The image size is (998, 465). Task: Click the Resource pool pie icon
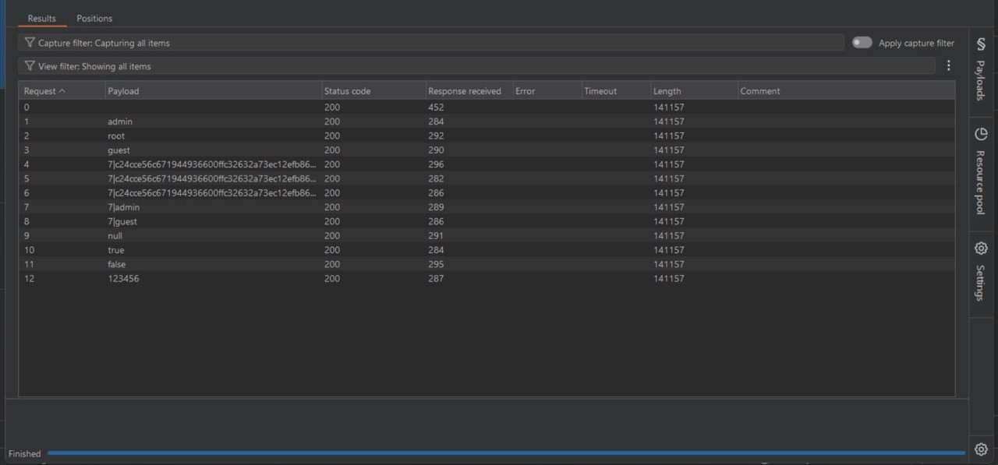981,134
